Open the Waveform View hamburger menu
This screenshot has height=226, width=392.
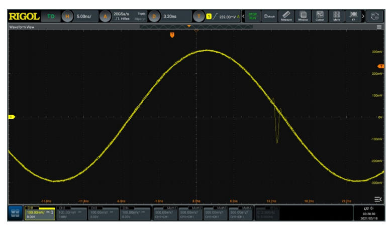(x=379, y=27)
